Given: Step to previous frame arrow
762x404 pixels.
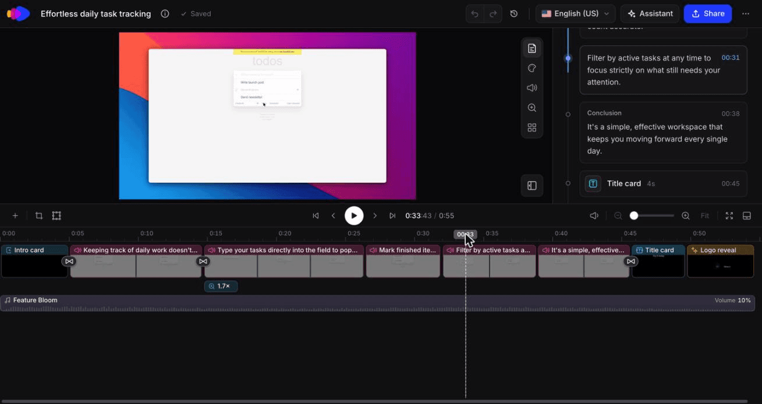Looking at the screenshot, I should [333, 215].
